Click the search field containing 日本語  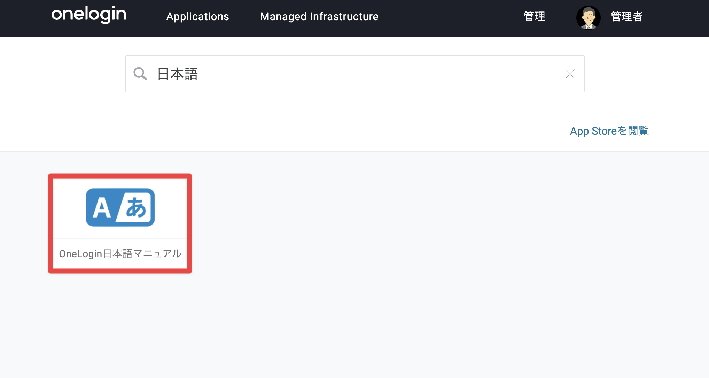(x=354, y=74)
